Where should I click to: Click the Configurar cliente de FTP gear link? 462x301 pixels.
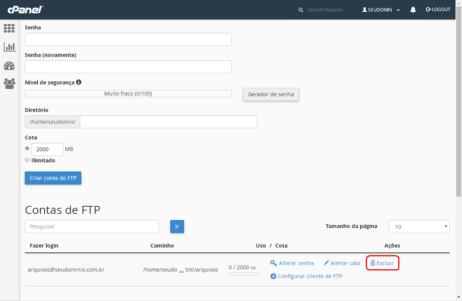point(306,276)
